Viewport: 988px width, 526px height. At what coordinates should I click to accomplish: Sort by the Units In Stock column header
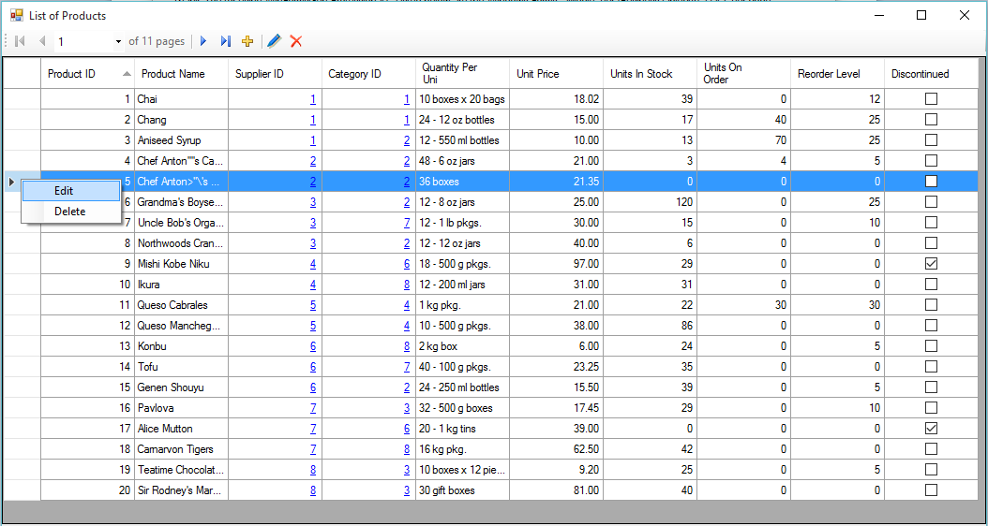(651, 74)
